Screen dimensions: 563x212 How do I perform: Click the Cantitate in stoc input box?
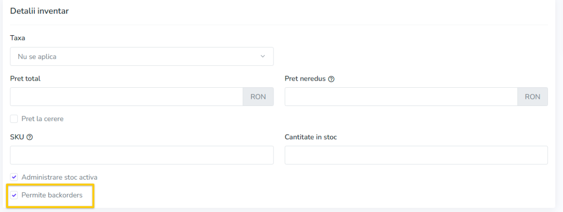[x=416, y=155]
